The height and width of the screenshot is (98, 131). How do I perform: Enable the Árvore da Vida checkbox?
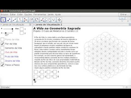point(2,61)
